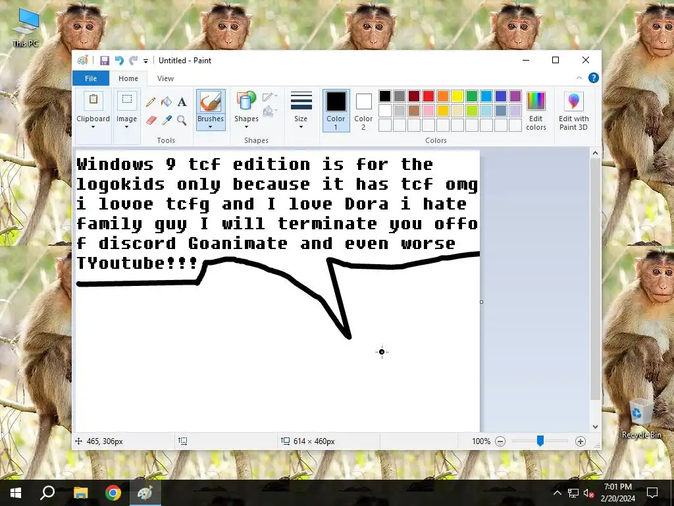Click the 100% zoom level text
The width and height of the screenshot is (674, 506).
(x=481, y=441)
